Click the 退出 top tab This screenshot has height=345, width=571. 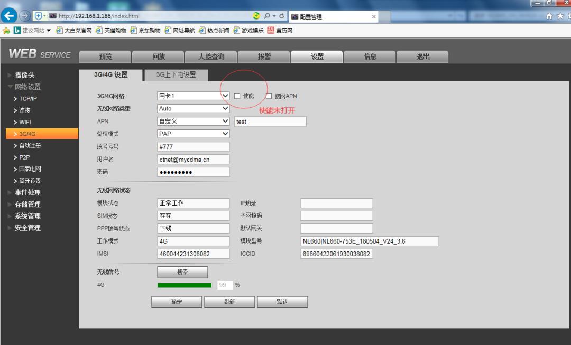point(422,57)
